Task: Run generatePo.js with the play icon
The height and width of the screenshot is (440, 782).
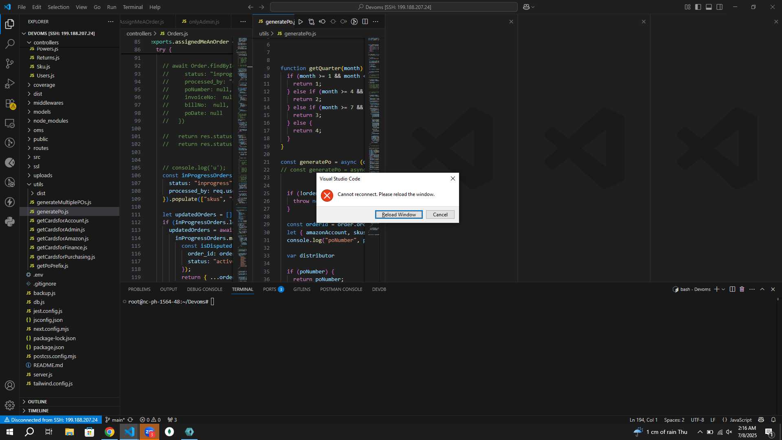Action: [301, 22]
